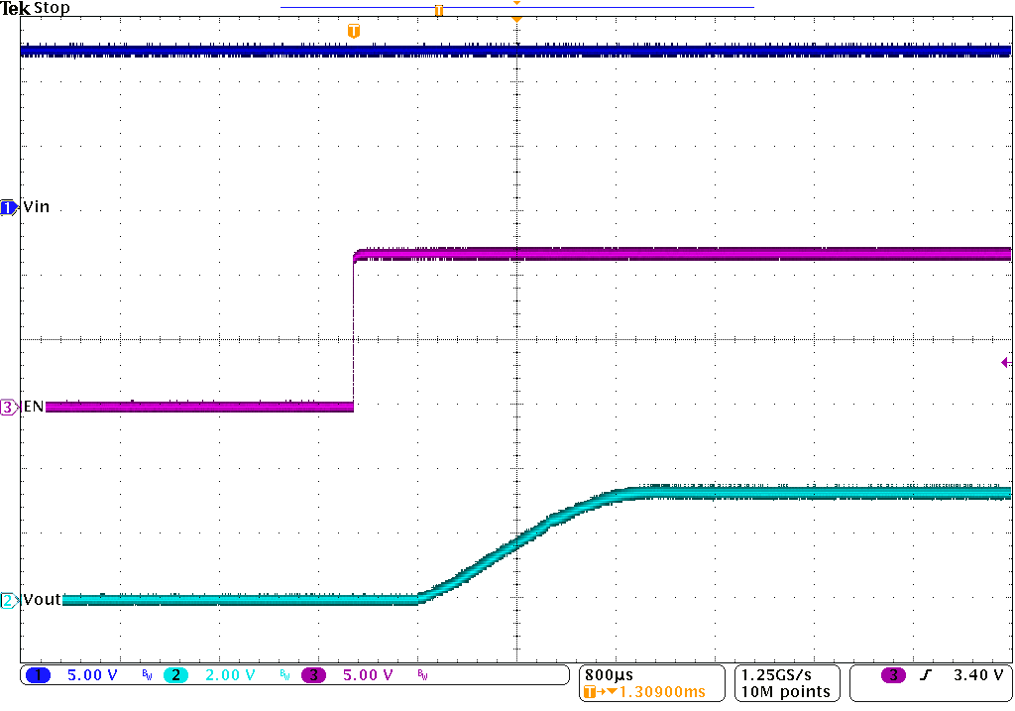Click the 1.25GS/s sample rate readout
The image size is (1015, 711).
click(775, 676)
